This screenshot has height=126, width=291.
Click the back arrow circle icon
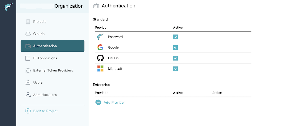[28, 111]
